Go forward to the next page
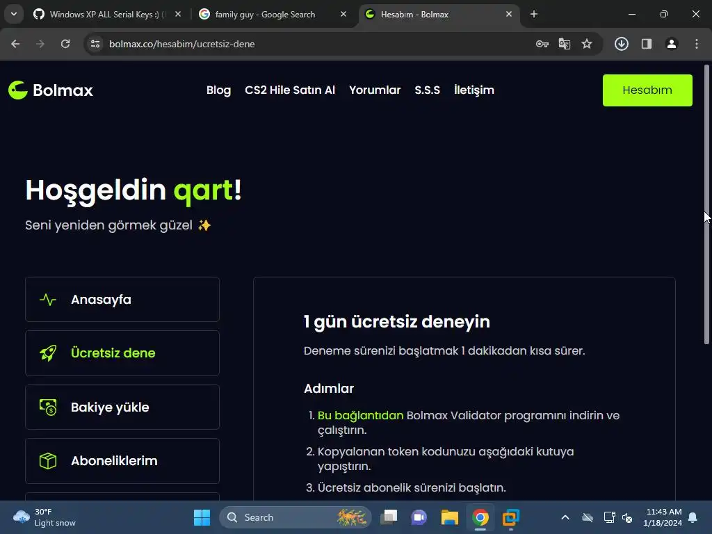This screenshot has width=712, height=534. tap(40, 44)
